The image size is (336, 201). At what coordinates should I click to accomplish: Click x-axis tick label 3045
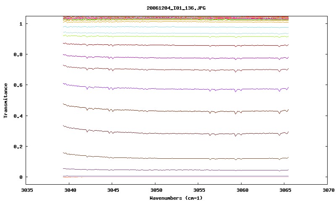113,190
